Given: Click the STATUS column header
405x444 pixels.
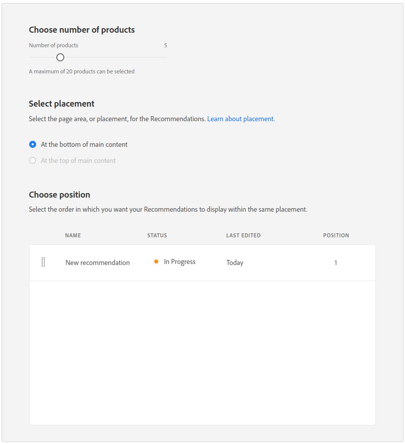Looking at the screenshot, I should point(157,235).
